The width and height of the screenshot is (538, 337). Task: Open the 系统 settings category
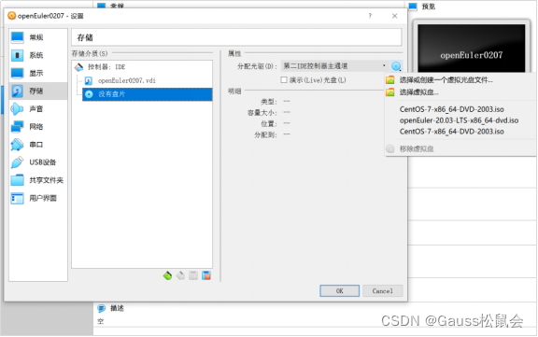(37, 55)
